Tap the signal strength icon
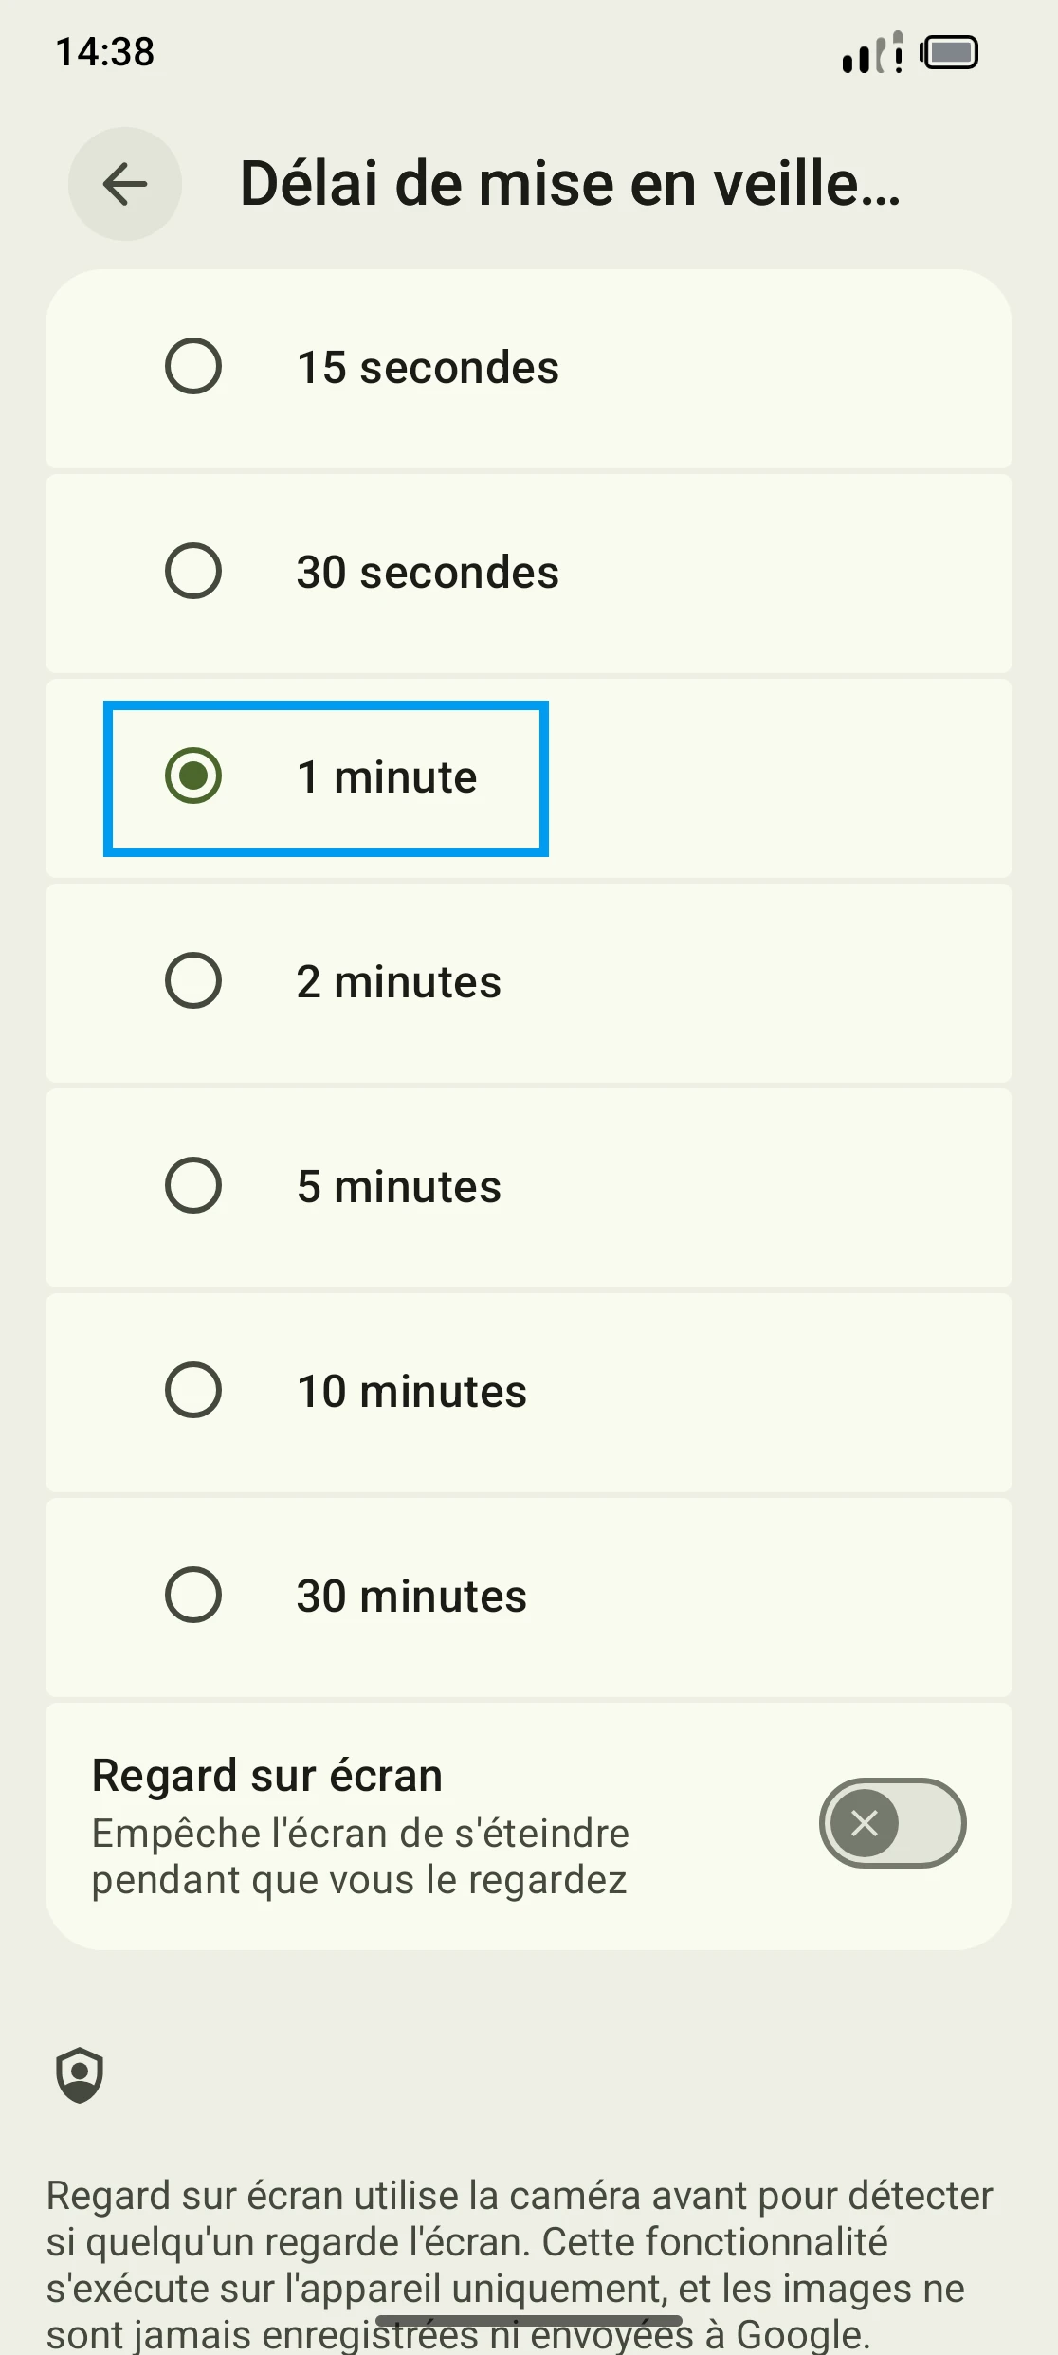Viewport: 1058px width, 2355px height. coord(872,53)
